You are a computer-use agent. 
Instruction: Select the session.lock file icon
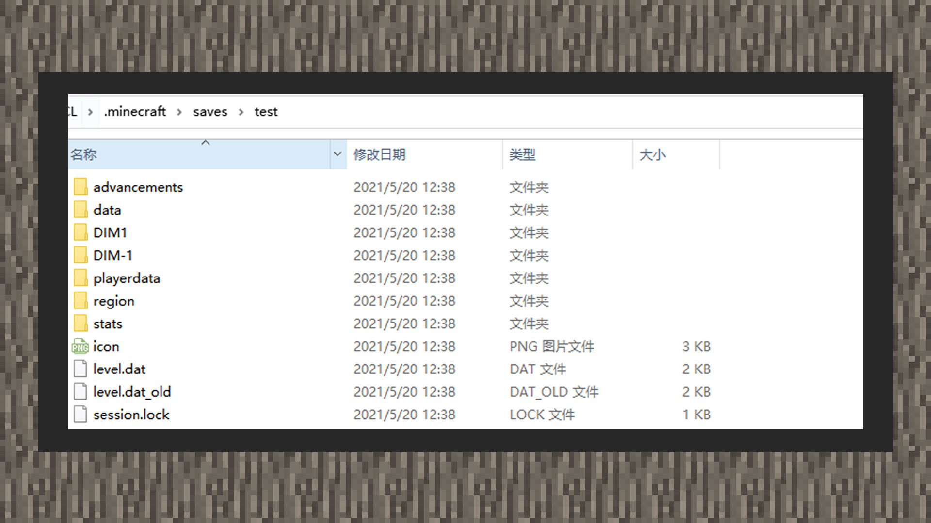pyautogui.click(x=80, y=415)
